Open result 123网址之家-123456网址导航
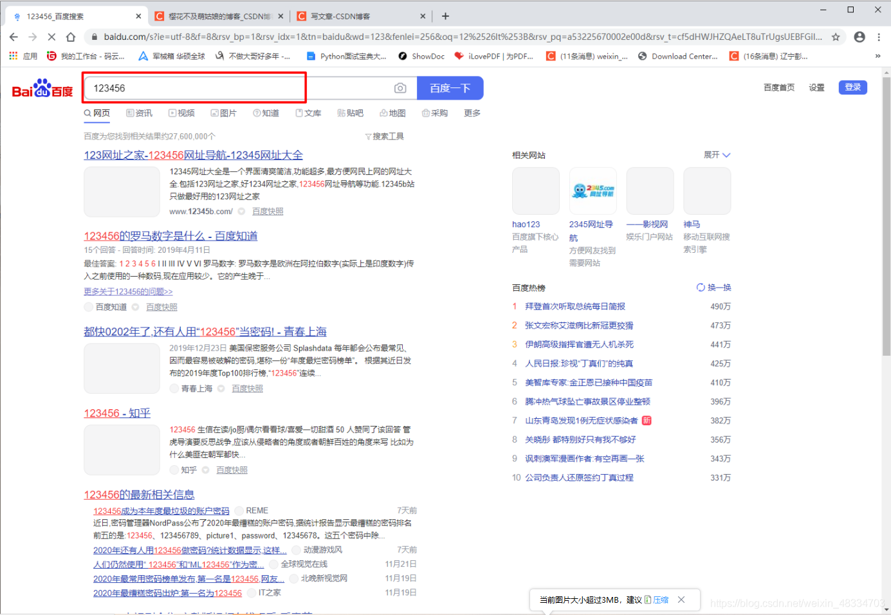Image resolution: width=891 pixels, height=615 pixels. point(193,155)
